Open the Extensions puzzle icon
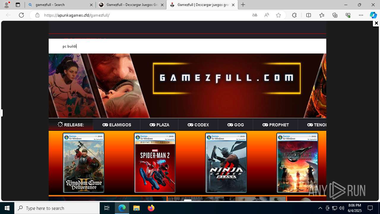 [294, 15]
